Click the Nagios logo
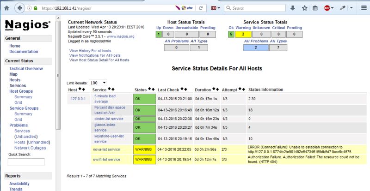This screenshot has height=191, width=370. pos(28,25)
